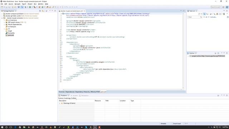Open the File menu
229x129 pixels.
pos(2,4)
